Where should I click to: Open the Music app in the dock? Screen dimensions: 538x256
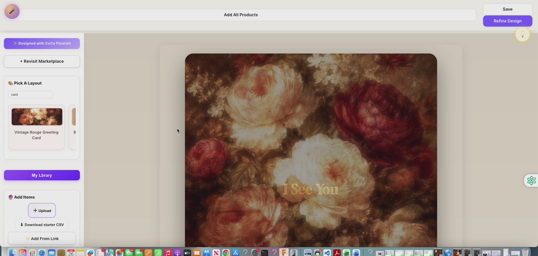(168, 253)
